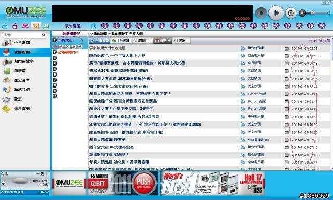Delete keyword with the X icon

tap(67, 46)
